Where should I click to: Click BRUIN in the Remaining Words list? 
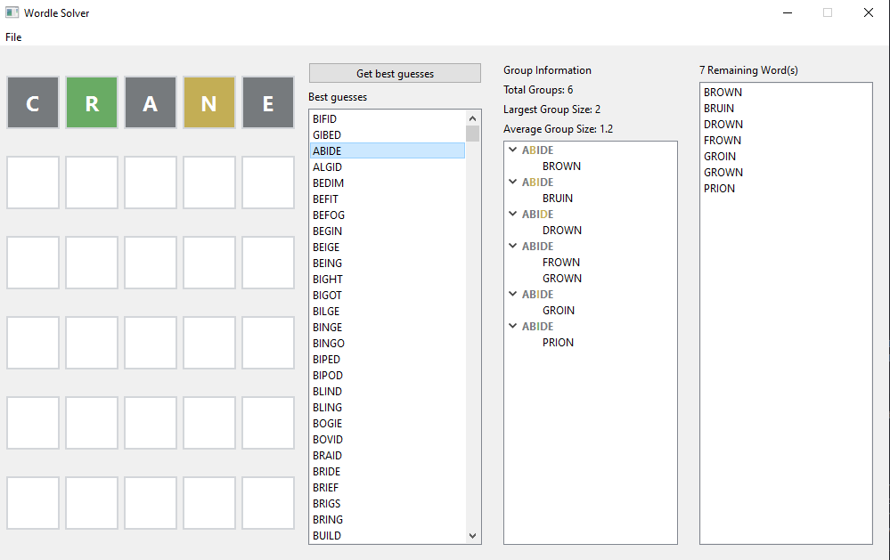[786, 109]
